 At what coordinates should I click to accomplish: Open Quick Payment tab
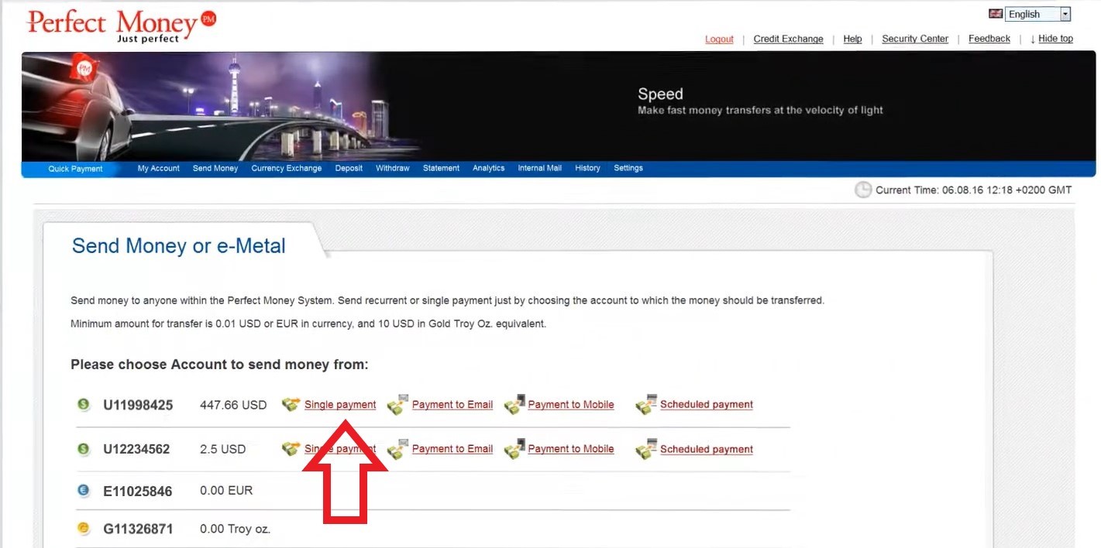pos(75,169)
